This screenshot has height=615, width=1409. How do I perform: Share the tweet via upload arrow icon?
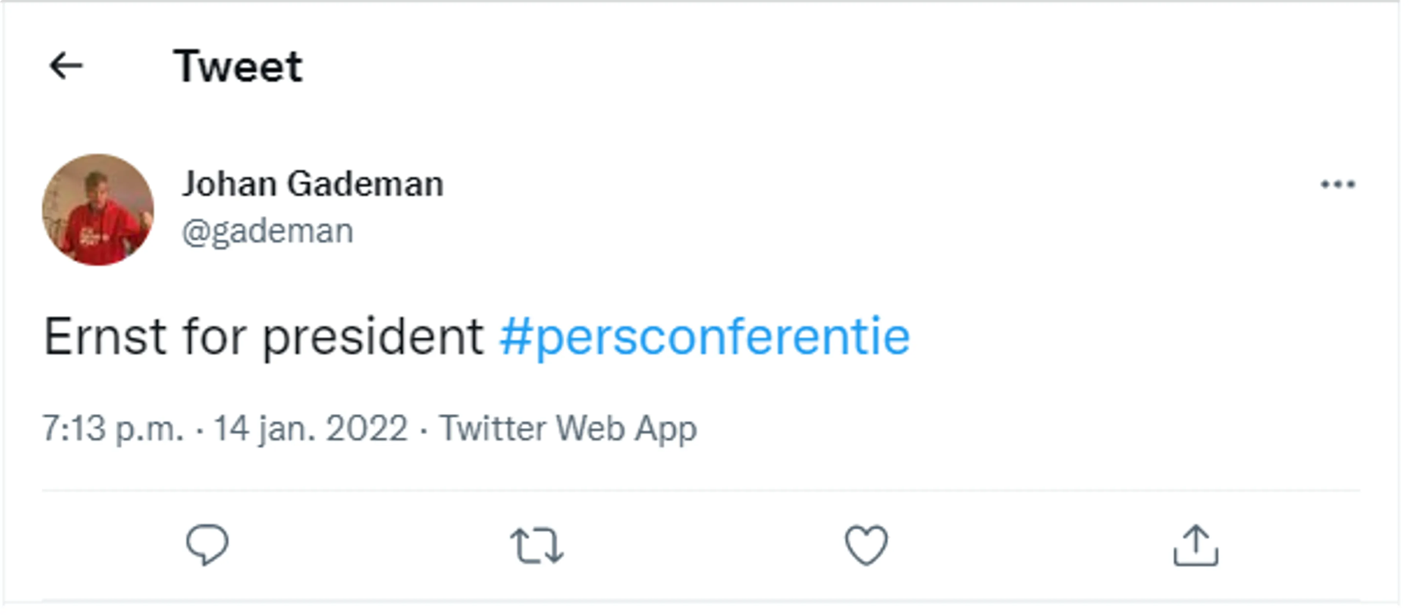coord(1196,545)
